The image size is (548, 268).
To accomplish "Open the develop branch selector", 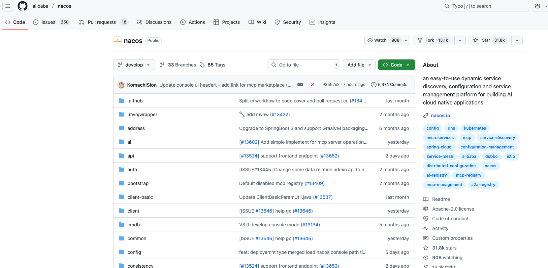I will click(134, 65).
